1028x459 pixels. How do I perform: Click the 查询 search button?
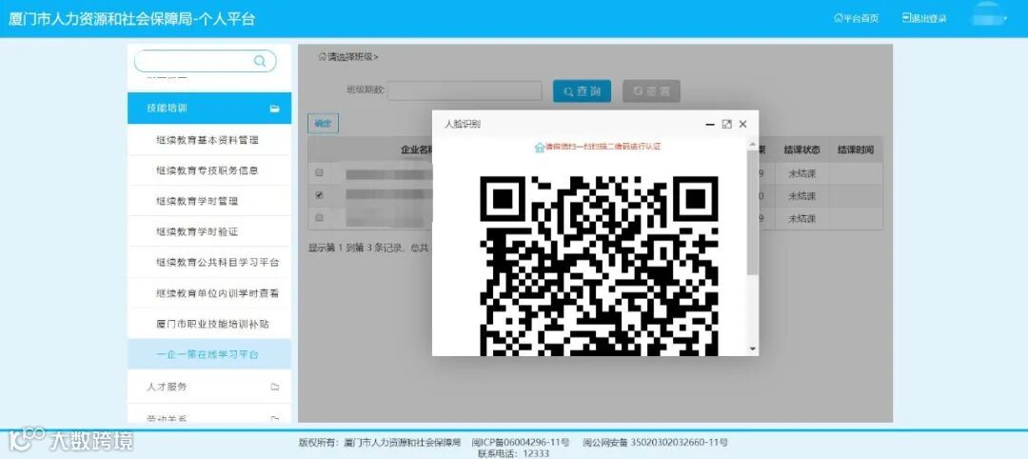[x=582, y=91]
